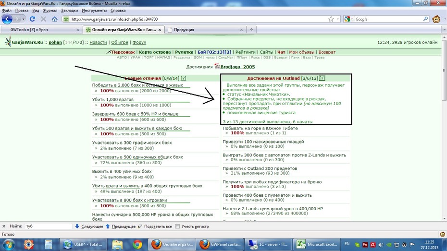Click the Google search box
Screen dimensions: 447x251
[x=388, y=19]
